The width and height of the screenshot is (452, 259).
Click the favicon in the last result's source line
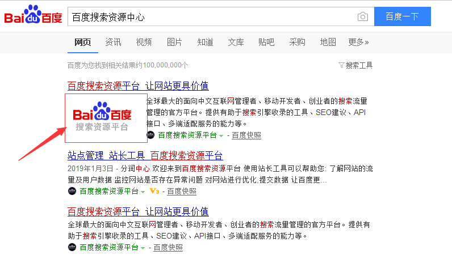pyautogui.click(x=72, y=247)
